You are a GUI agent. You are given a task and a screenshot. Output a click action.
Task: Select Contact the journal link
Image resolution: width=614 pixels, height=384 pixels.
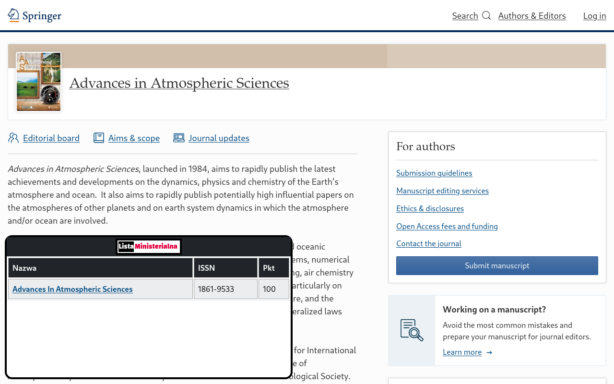428,244
